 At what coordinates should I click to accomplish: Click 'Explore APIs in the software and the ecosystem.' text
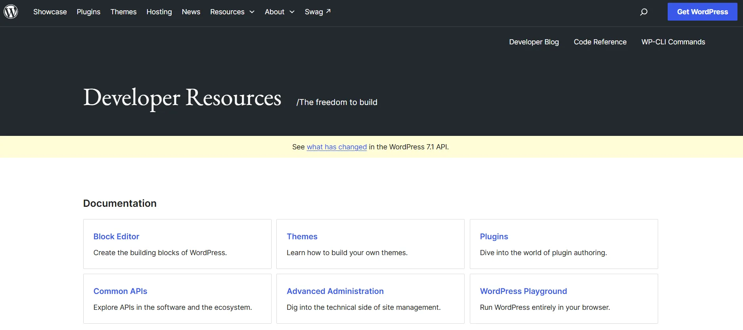coord(172,307)
